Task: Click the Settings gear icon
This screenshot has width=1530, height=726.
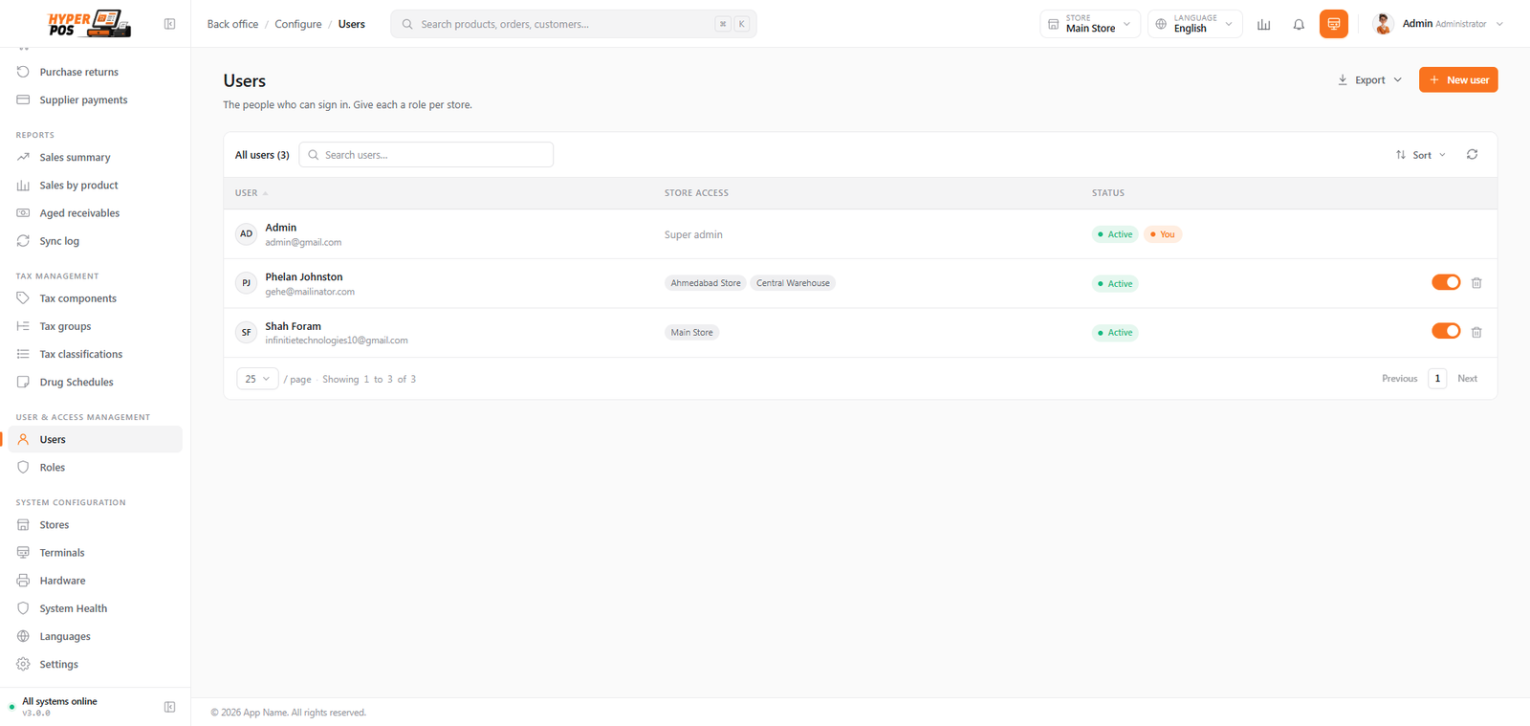Action: coord(23,664)
